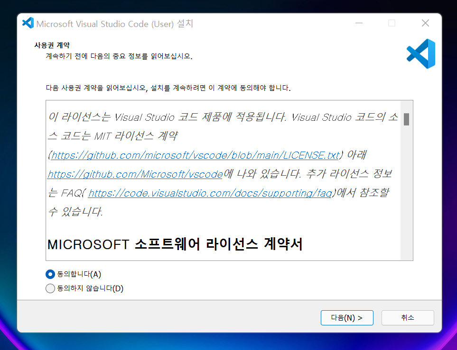Click the MICROSOFT 소프트웨어 라이선스 계약서 heading

pos(175,244)
